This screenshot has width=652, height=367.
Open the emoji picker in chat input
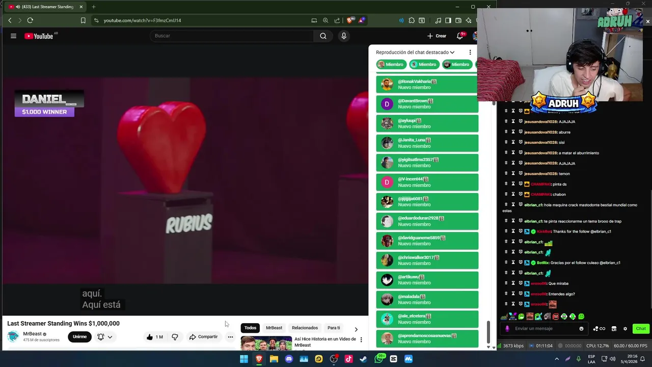(x=581, y=328)
